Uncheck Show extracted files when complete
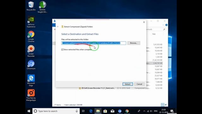202x114 pixels. (x=62, y=49)
